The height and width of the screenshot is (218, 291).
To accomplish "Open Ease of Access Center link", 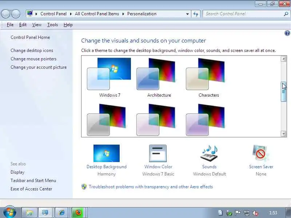I will [31, 189].
